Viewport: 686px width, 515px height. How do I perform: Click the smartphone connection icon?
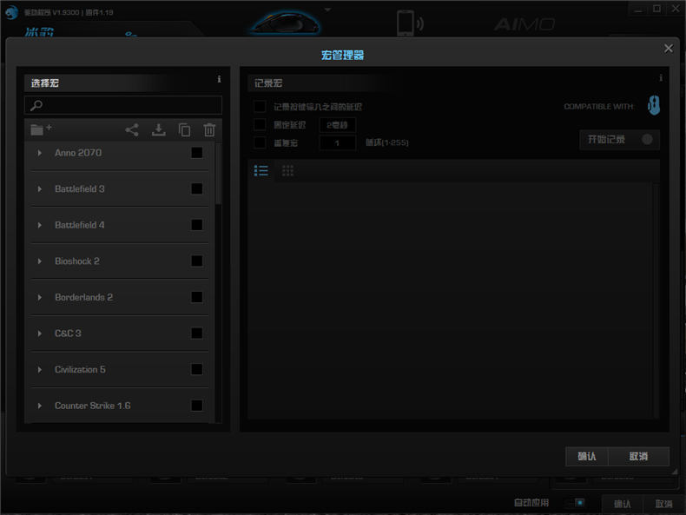pos(410,23)
